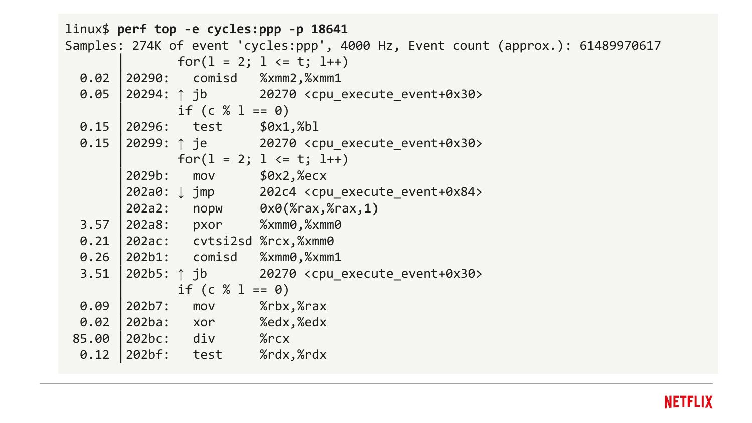
Task: Click the 'linux$' shell prompt
Action: 87,29
